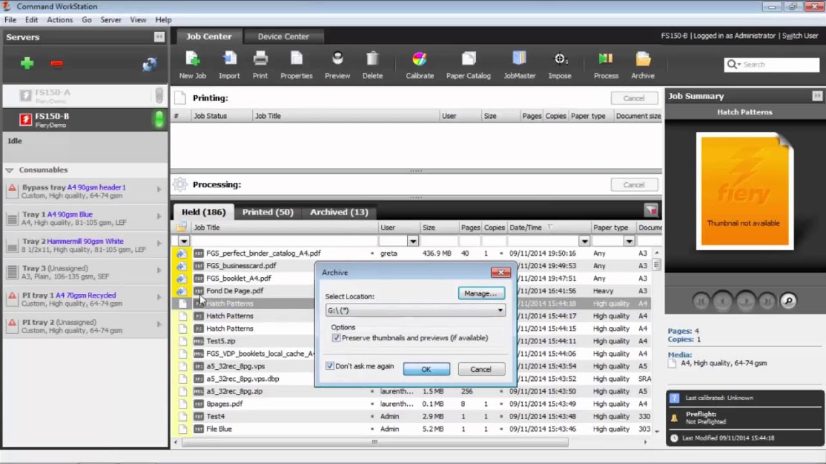The height and width of the screenshot is (464, 826).
Task: Switch to the Archived (13) tab
Action: click(x=339, y=211)
